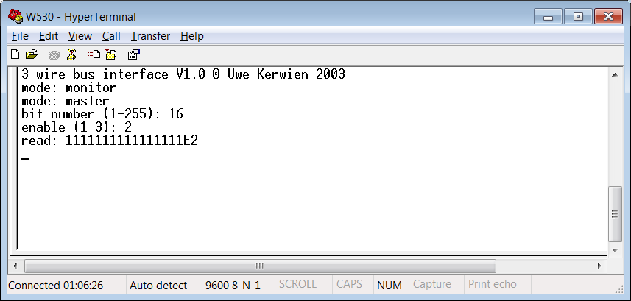Click the 'Auto detect' status bar entry
The height and width of the screenshot is (301, 631).
click(x=158, y=286)
